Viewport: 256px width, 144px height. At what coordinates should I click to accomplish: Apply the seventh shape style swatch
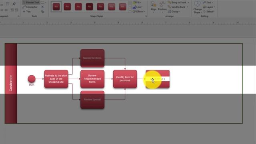(x=123, y=7)
